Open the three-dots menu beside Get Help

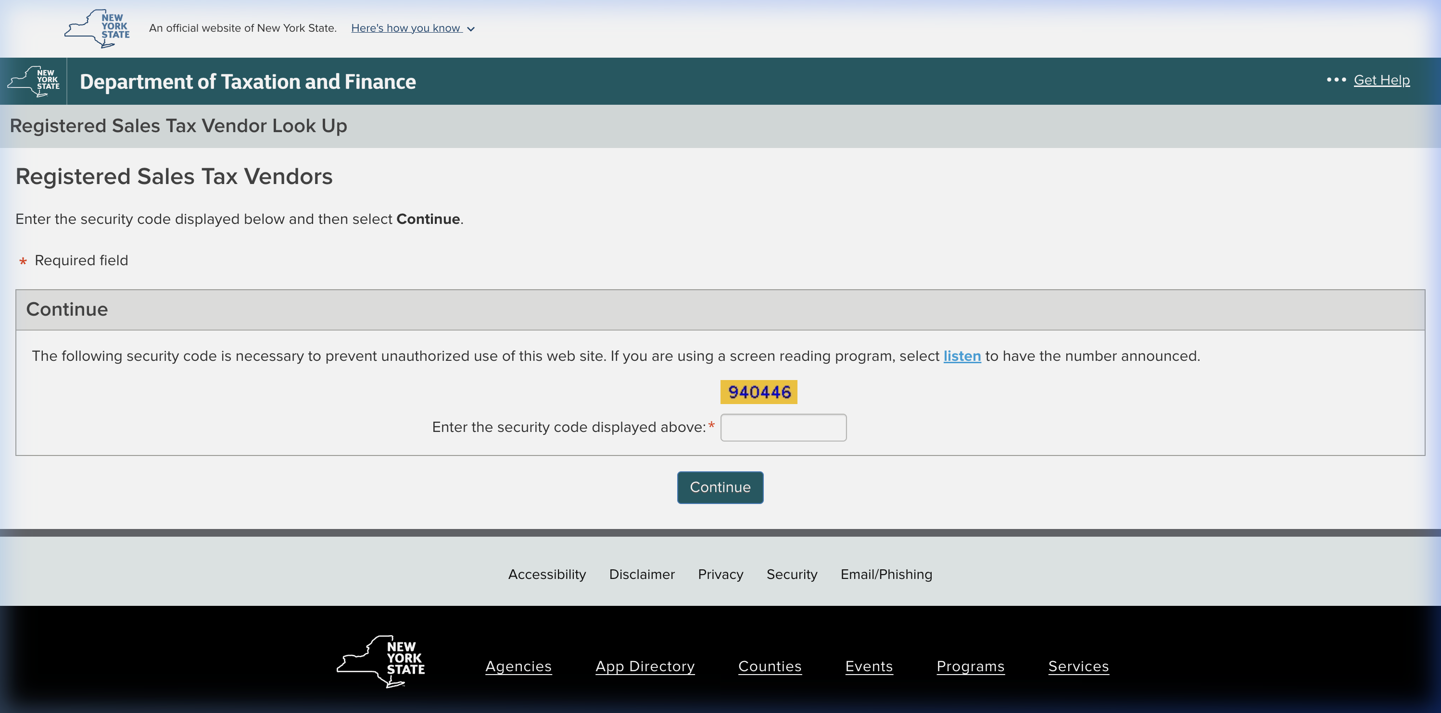pos(1336,80)
